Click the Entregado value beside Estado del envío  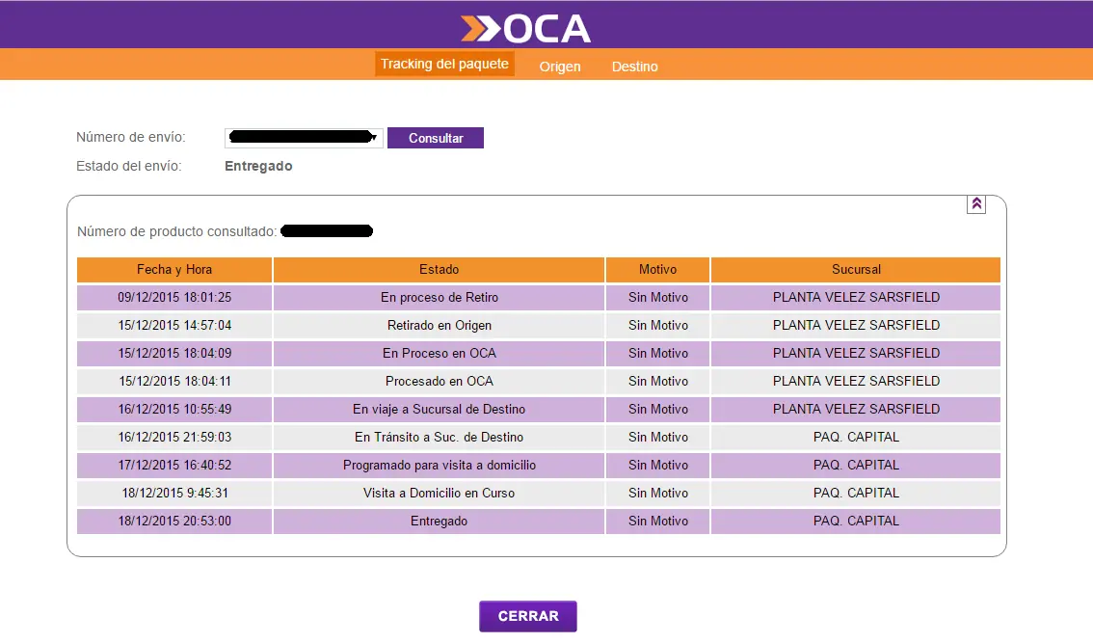[x=258, y=166]
